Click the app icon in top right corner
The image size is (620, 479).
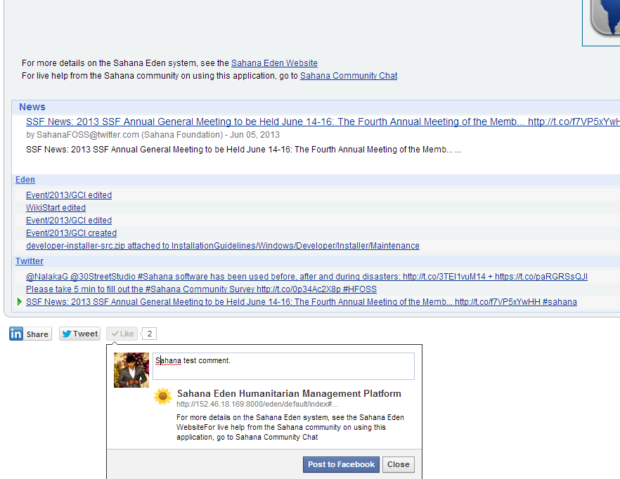pyautogui.click(x=604, y=18)
